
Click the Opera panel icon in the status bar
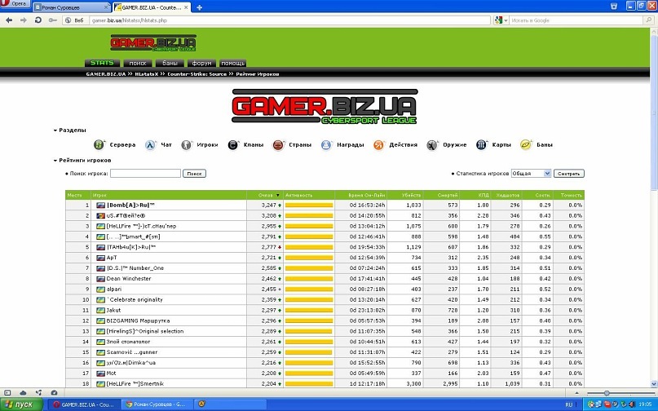7,392
